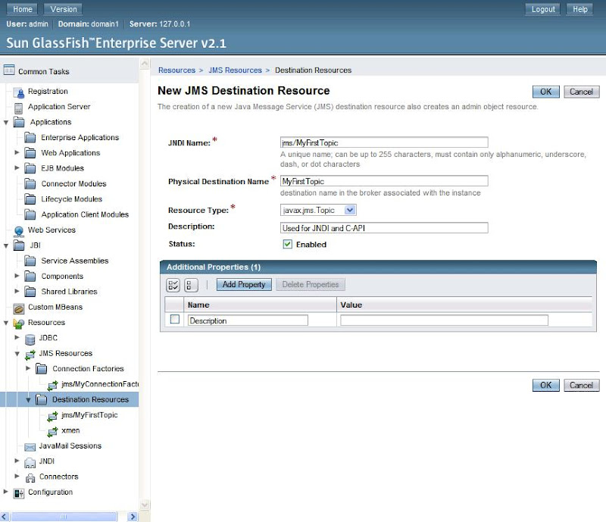The height and width of the screenshot is (522, 606).
Task: Click the property Name field containing Description
Action: click(x=248, y=320)
